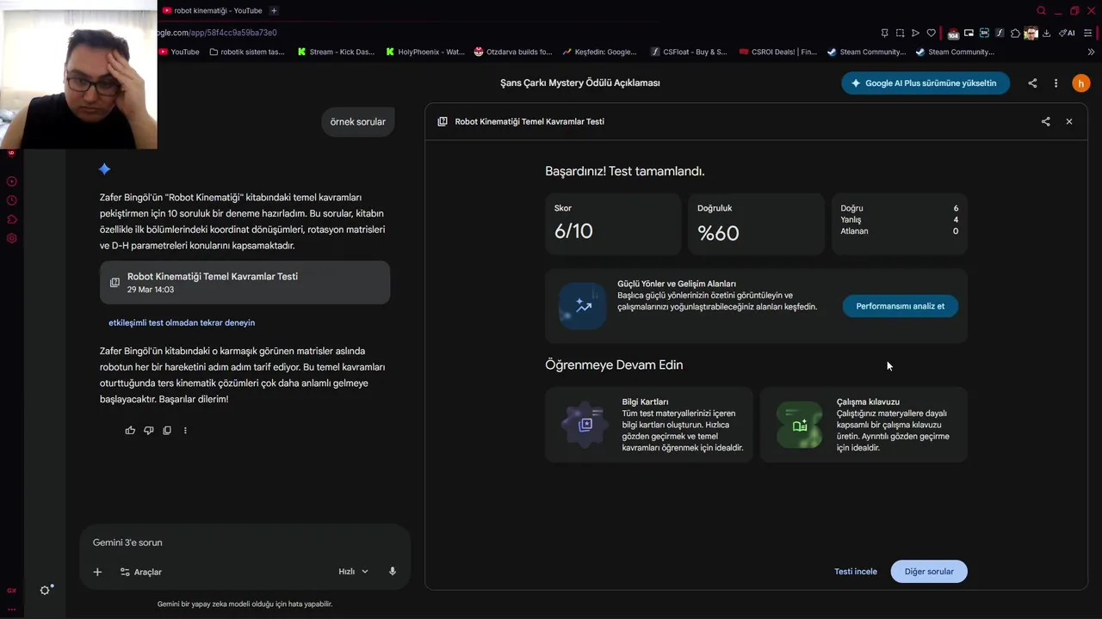Close the Robot Kinematiği quiz panel
Viewport: 1102px width, 619px height.
(1069, 122)
